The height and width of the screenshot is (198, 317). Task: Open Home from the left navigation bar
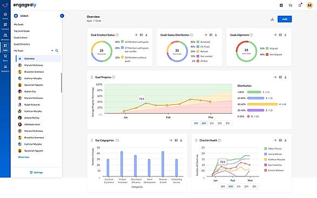click(5, 16)
